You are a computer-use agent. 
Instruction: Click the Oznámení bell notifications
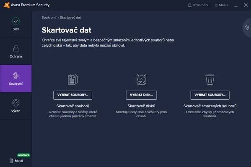point(198,5)
